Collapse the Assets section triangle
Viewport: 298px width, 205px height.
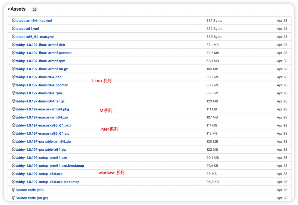click(9, 9)
